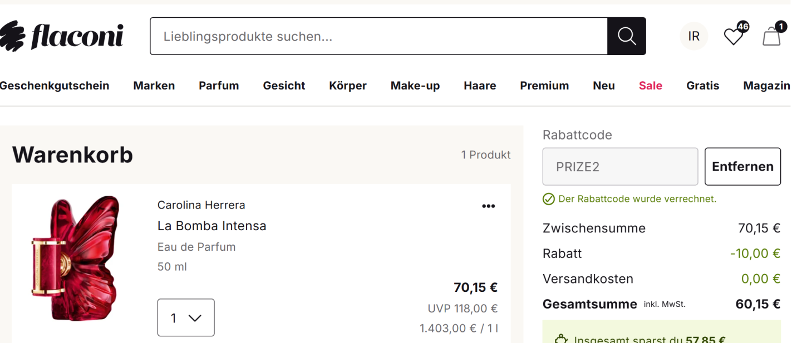Focus the Lieblingsprodukte suchen search field

[378, 36]
